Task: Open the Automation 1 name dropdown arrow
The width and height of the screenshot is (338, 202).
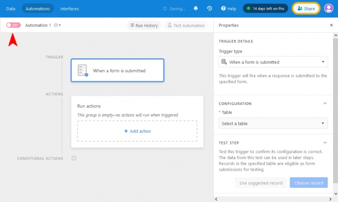Action: point(60,25)
